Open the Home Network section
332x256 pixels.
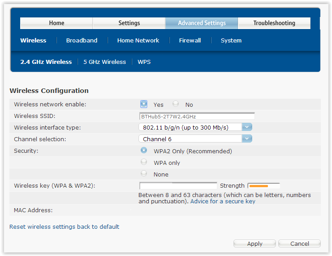click(x=138, y=40)
